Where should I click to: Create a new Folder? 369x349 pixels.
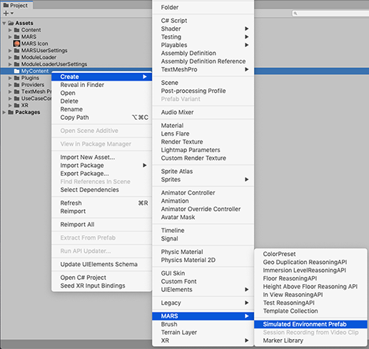pyautogui.click(x=203, y=7)
